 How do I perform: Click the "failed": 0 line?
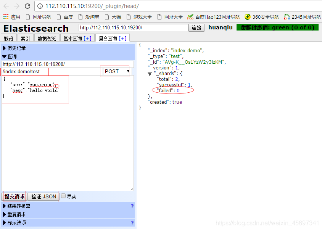pyautogui.click(x=168, y=90)
